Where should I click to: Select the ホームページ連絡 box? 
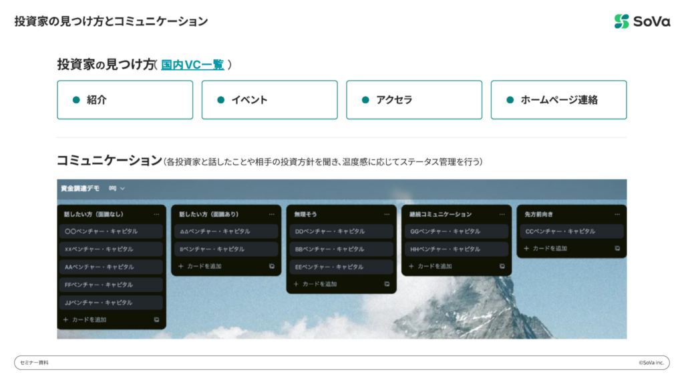pos(558,100)
